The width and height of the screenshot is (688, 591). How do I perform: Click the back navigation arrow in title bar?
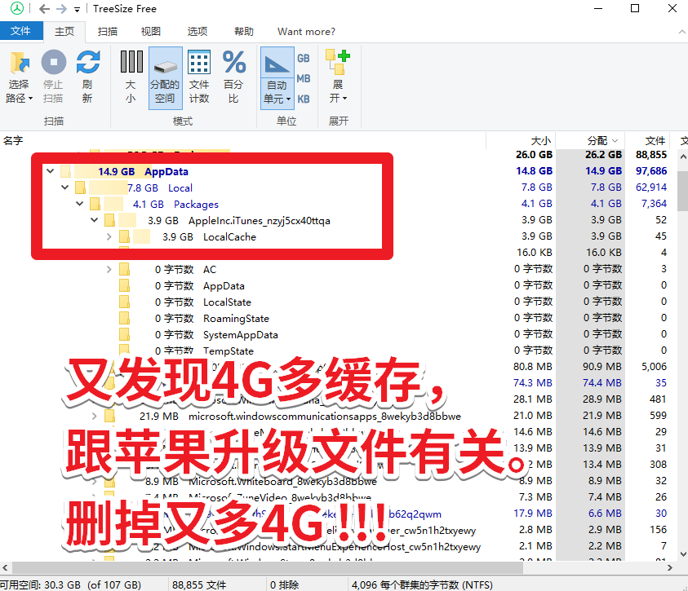point(44,9)
